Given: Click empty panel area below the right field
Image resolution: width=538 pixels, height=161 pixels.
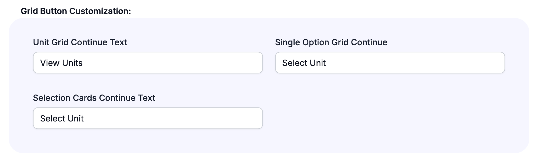Looking at the screenshot, I should tap(390, 115).
